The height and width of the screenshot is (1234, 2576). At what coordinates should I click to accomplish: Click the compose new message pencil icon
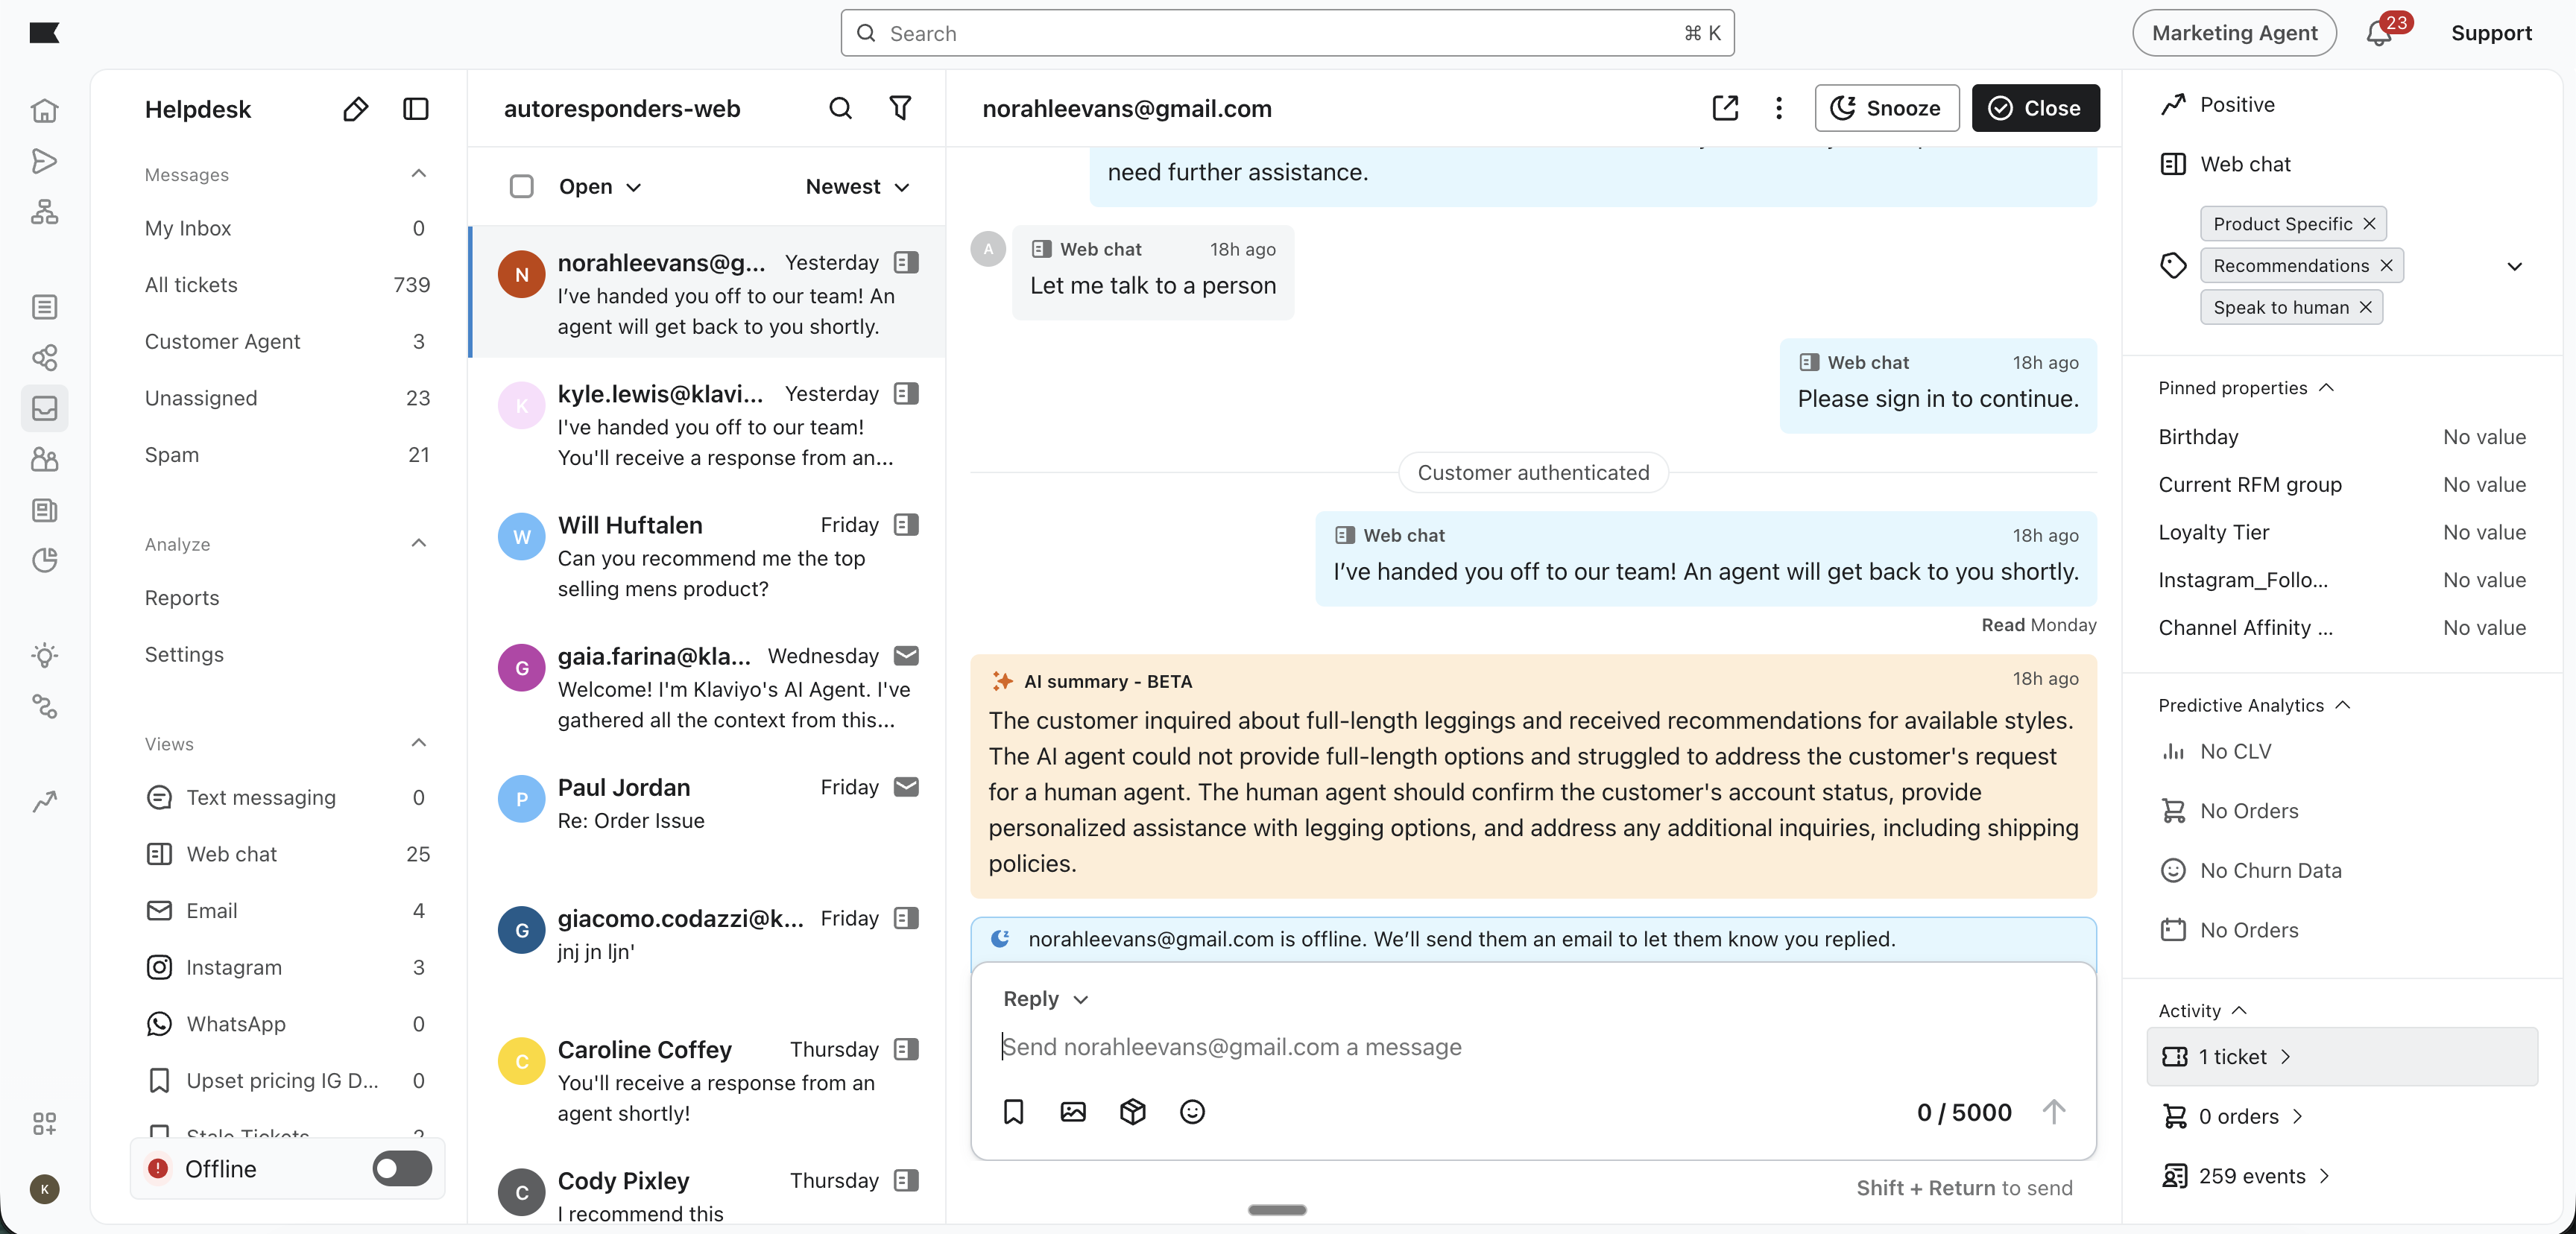[x=355, y=109]
